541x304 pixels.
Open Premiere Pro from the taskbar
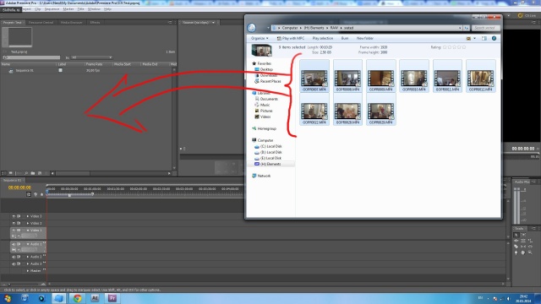click(112, 298)
